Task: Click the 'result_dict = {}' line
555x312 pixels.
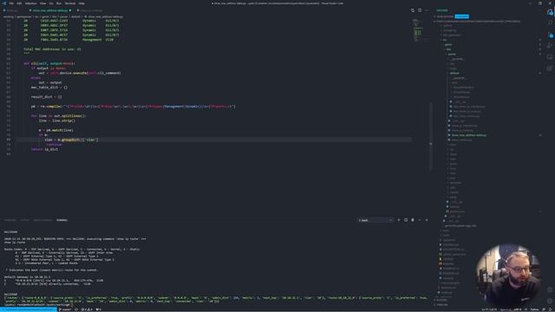Action: [46, 97]
